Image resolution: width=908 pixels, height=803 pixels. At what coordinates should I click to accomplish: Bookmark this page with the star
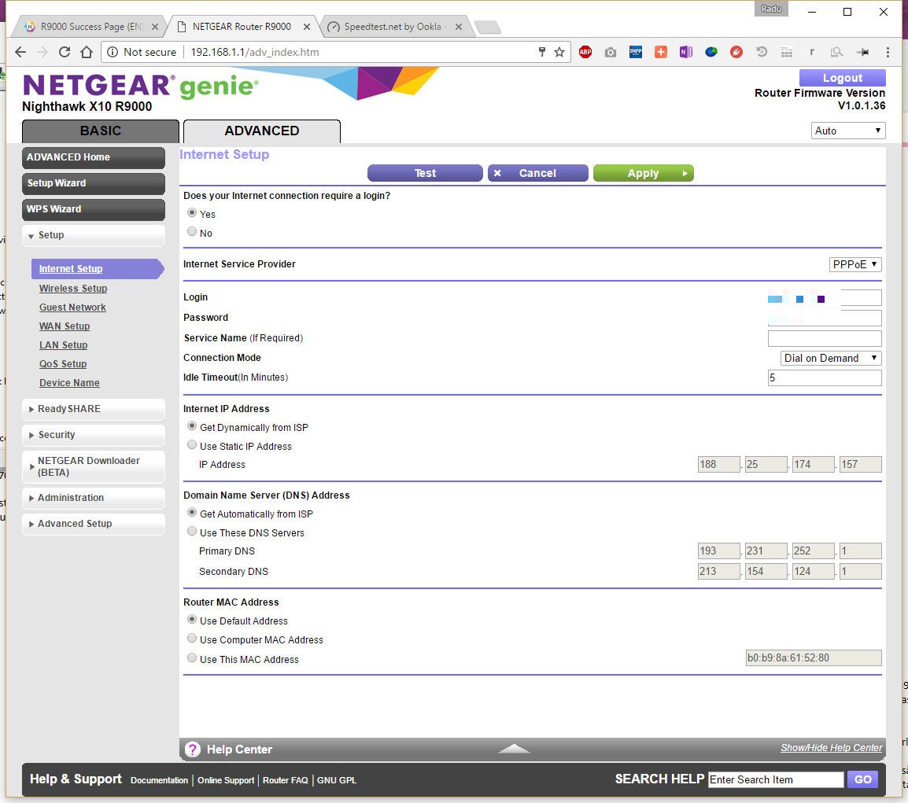coord(559,52)
